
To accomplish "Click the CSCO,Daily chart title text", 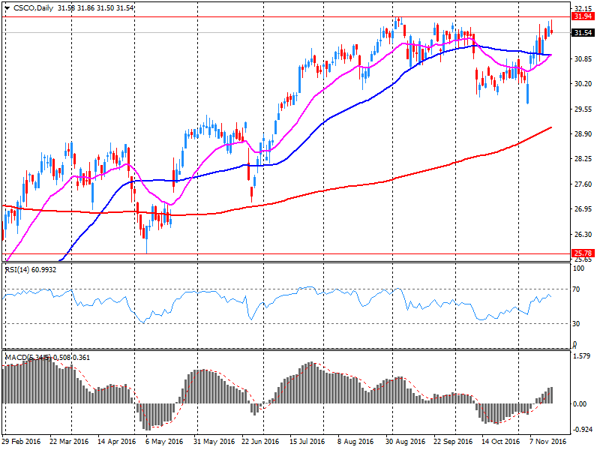I will coord(33,8).
